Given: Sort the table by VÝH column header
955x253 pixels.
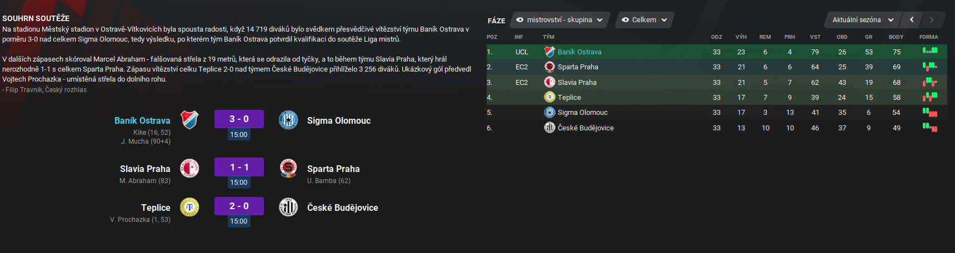Looking at the screenshot, I should tap(741, 37).
